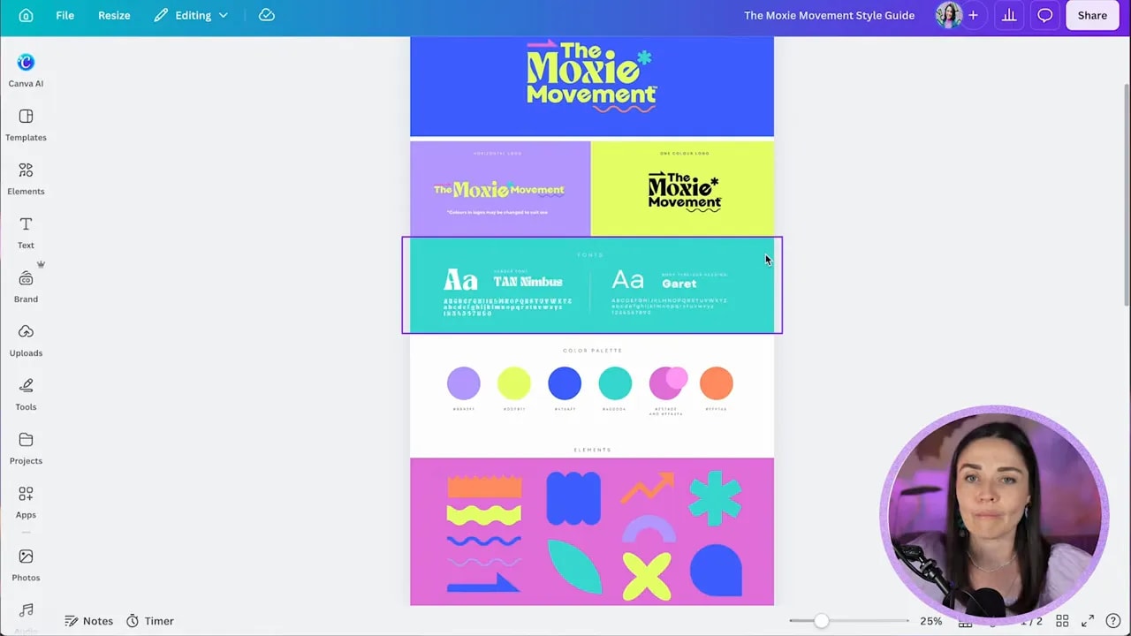Select the yellow one colour logo block
Image resolution: width=1131 pixels, height=636 pixels.
click(x=683, y=188)
